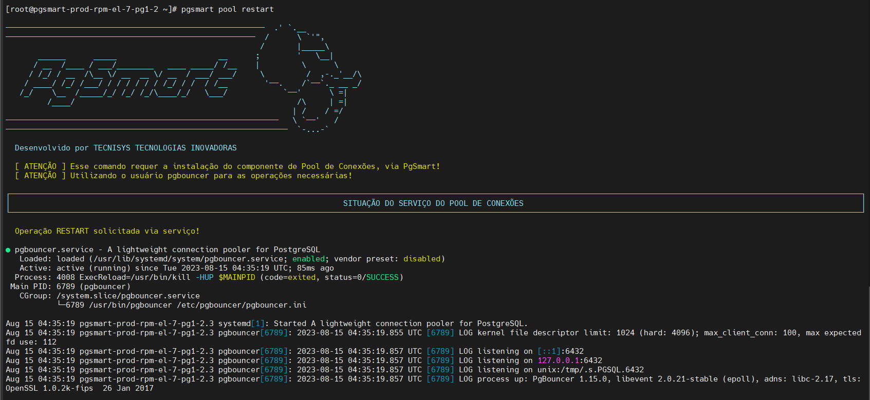Viewport: 870px width, 400px height.
Task: Click the 'listening on [::1]:6432' log entry
Action: tap(294, 351)
